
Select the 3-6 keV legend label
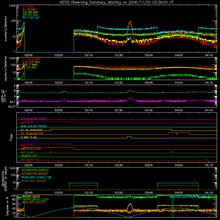tap(29, 7)
